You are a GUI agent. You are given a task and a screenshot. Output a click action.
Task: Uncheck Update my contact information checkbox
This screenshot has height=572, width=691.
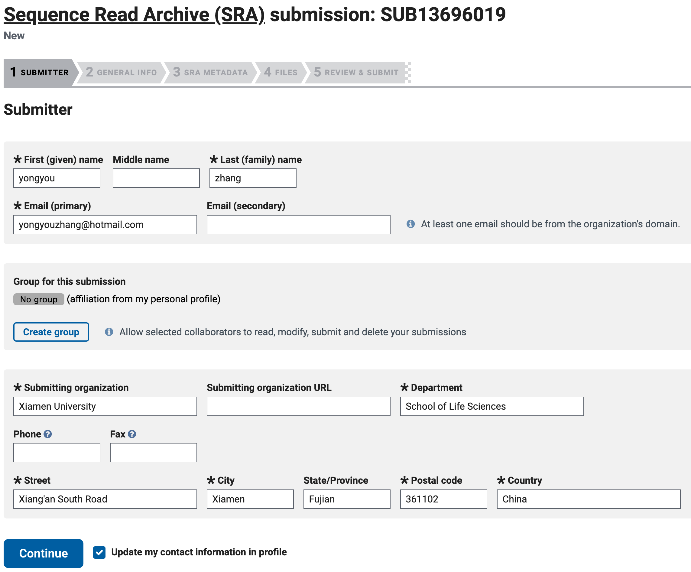pos(99,552)
